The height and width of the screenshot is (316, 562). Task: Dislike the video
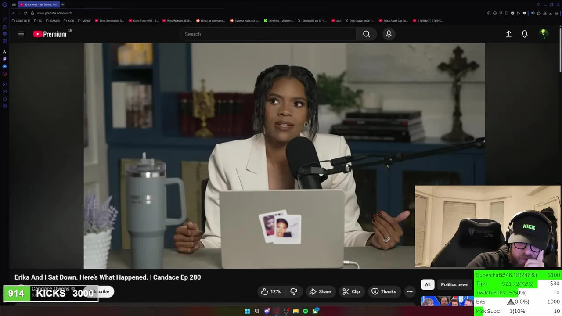(294, 291)
